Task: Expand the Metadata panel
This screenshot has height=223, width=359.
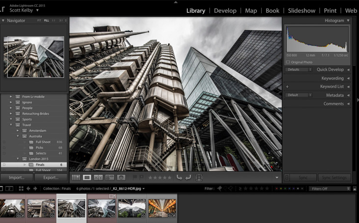Action: click(348, 95)
